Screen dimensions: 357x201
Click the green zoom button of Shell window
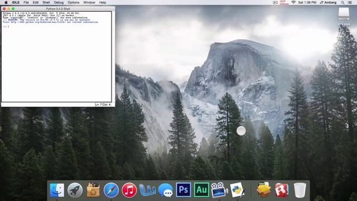(13, 9)
